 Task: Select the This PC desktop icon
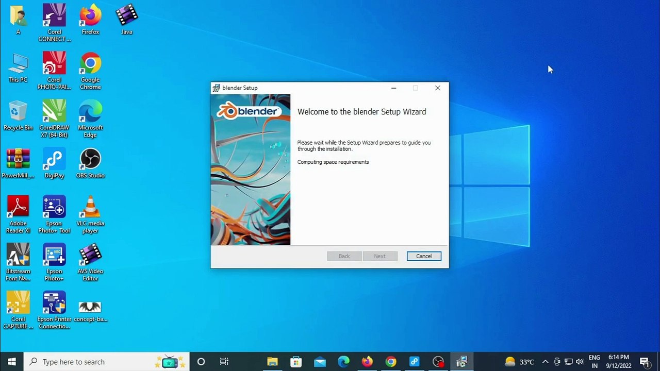pos(18,68)
